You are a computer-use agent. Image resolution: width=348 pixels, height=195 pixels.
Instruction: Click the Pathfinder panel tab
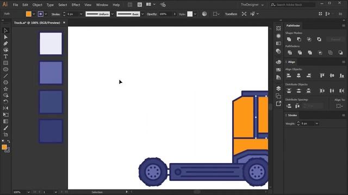click(x=293, y=25)
